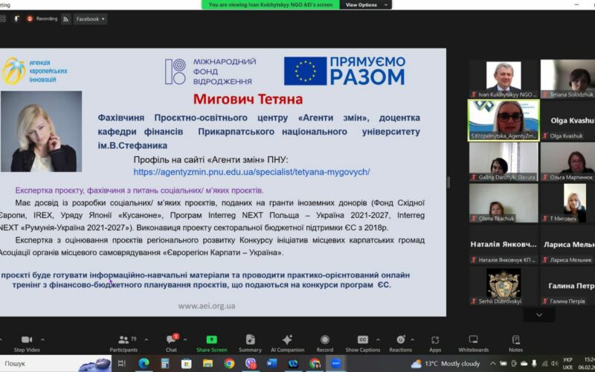595x372 pixels.
Task: Open the Chat panel
Action: coord(171,341)
